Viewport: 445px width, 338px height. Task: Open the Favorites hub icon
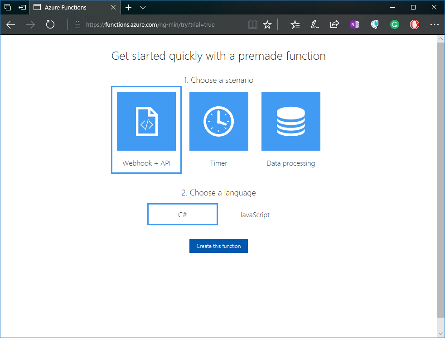click(295, 25)
